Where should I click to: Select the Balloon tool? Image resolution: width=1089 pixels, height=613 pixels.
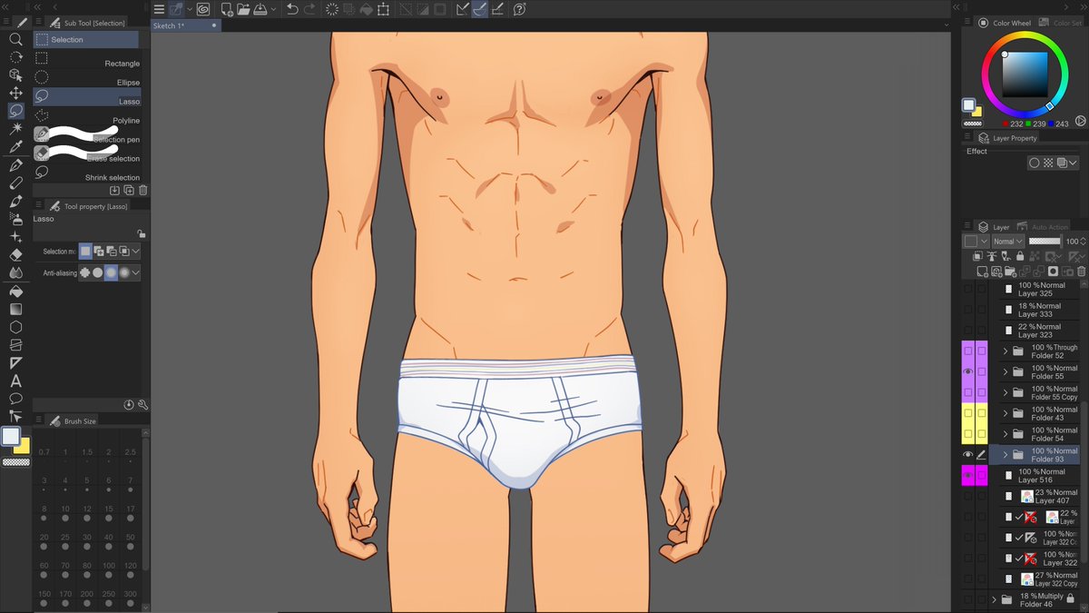click(x=15, y=399)
